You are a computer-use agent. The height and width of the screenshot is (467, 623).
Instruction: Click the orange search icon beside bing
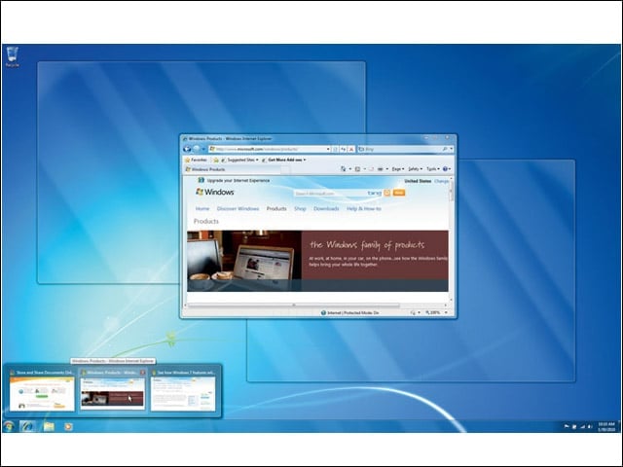(x=387, y=193)
